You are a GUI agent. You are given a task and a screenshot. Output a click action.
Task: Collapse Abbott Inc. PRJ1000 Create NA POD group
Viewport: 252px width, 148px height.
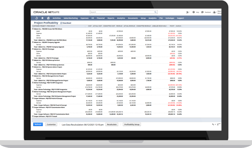(x=33, y=29)
